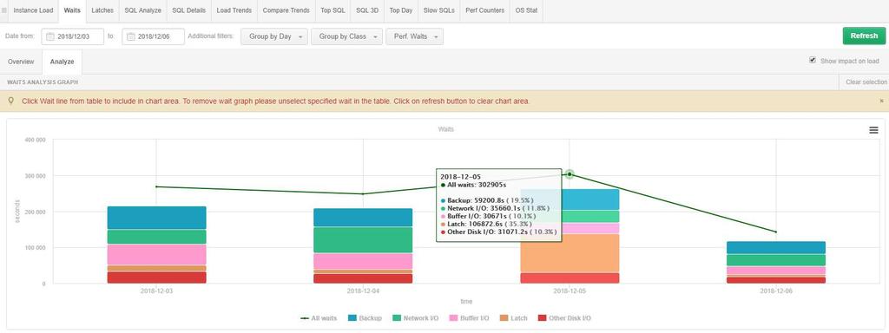This screenshot has width=889, height=333.
Task: Click the All waits point on 2018-12-03
Action: pyautogui.click(x=156, y=187)
